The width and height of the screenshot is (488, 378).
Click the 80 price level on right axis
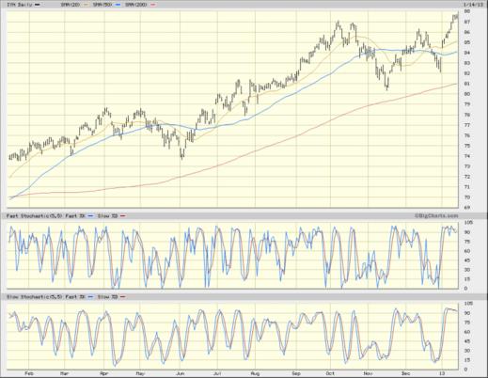click(x=466, y=94)
